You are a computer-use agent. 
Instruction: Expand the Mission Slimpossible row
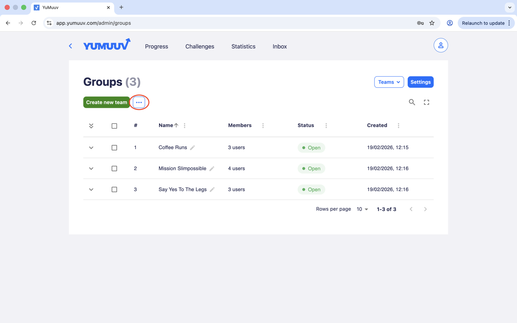tap(91, 168)
